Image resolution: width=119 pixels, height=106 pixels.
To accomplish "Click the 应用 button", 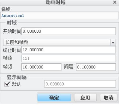I will click(x=85, y=98).
